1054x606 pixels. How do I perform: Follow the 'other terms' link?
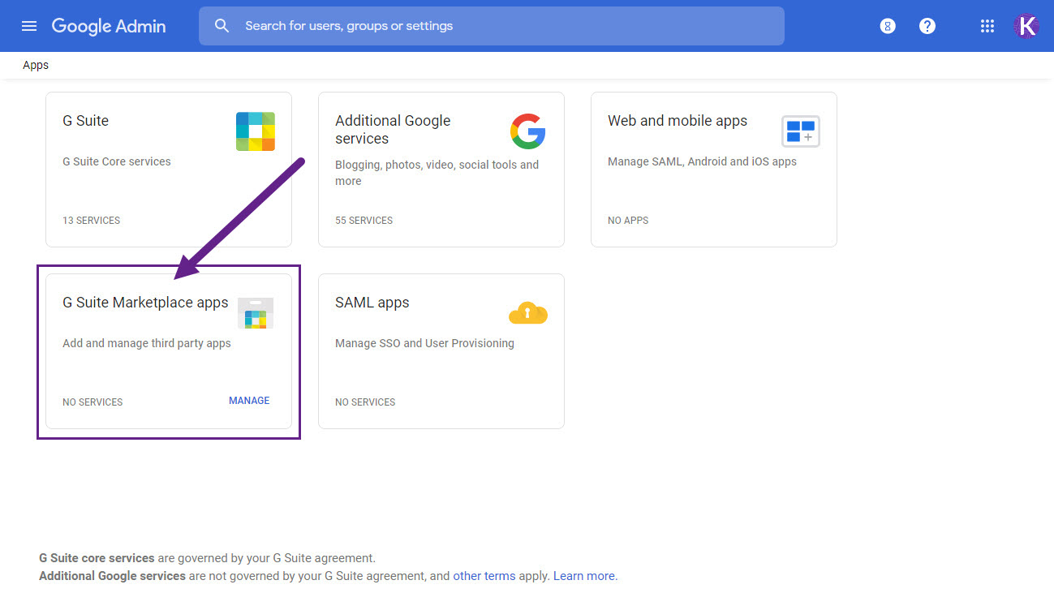point(484,576)
